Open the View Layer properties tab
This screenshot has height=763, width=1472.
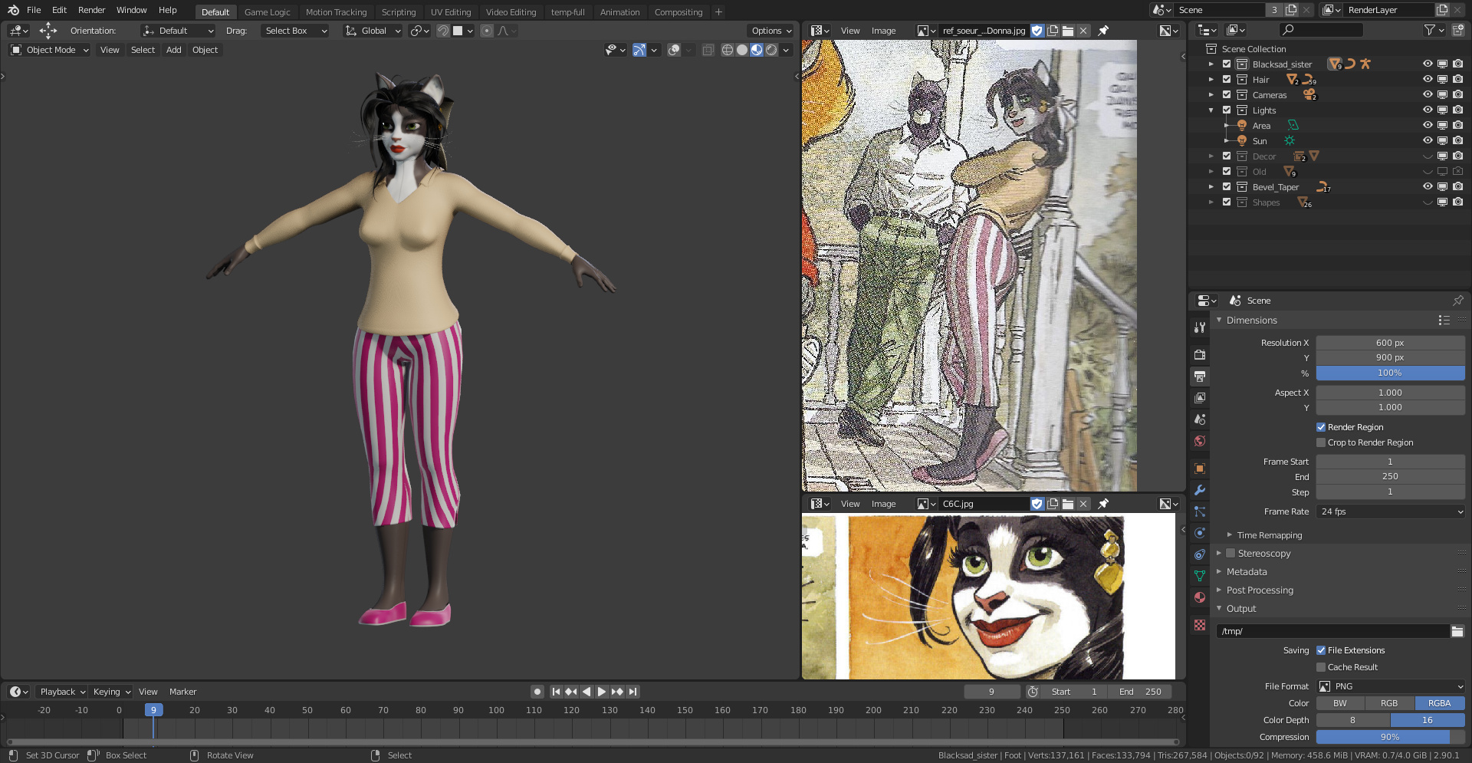1200,398
